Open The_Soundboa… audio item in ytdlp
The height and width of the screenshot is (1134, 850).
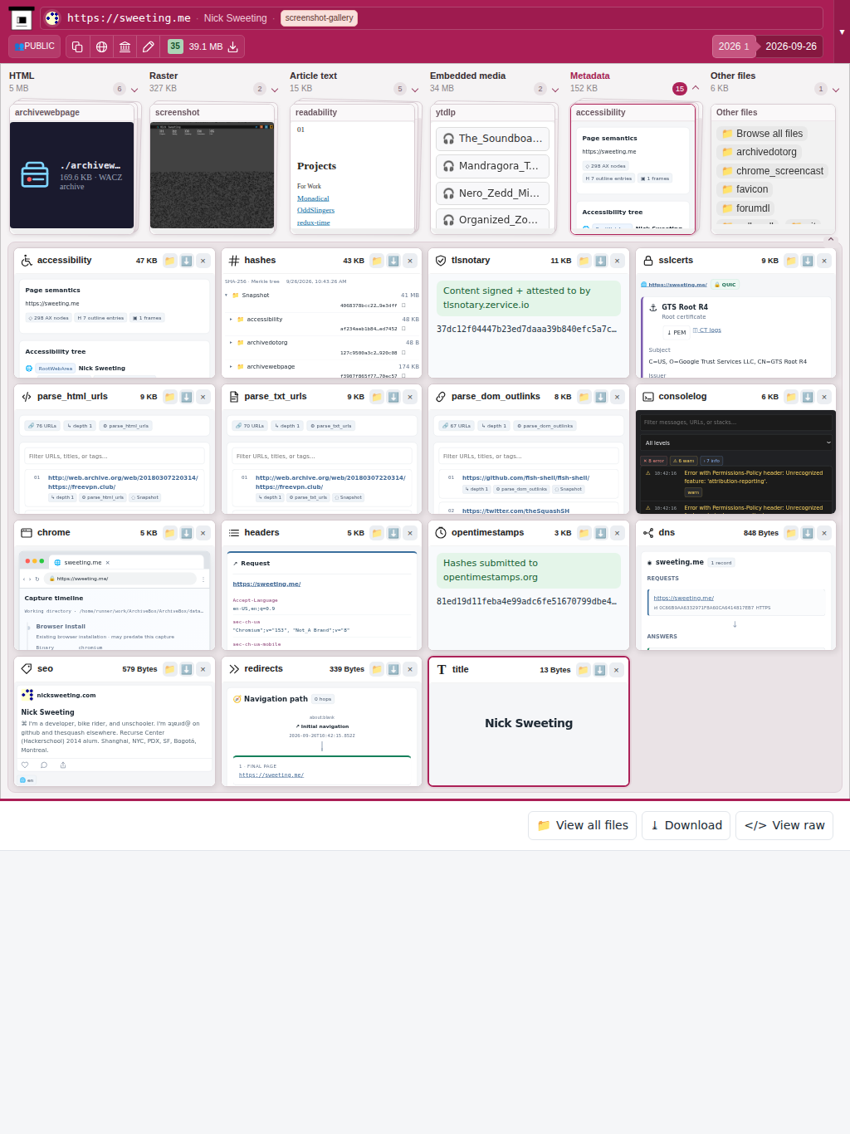click(492, 139)
